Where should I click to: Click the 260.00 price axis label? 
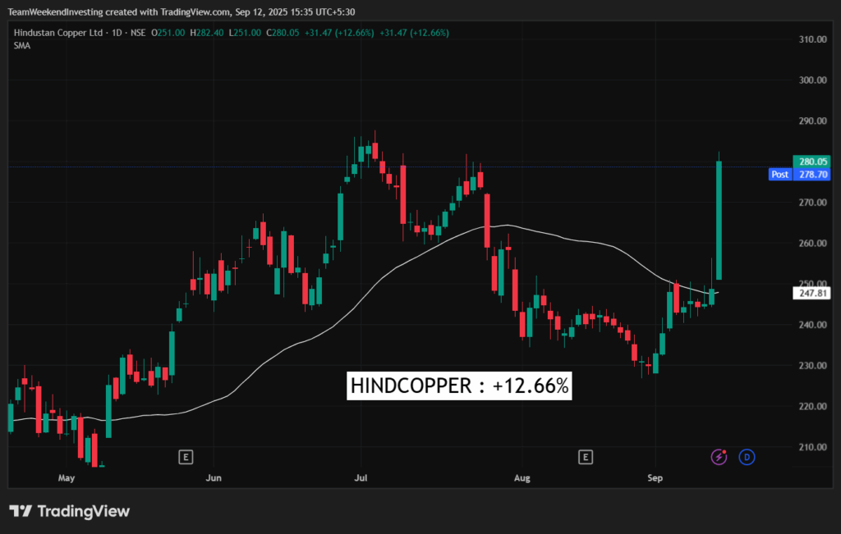pos(812,243)
